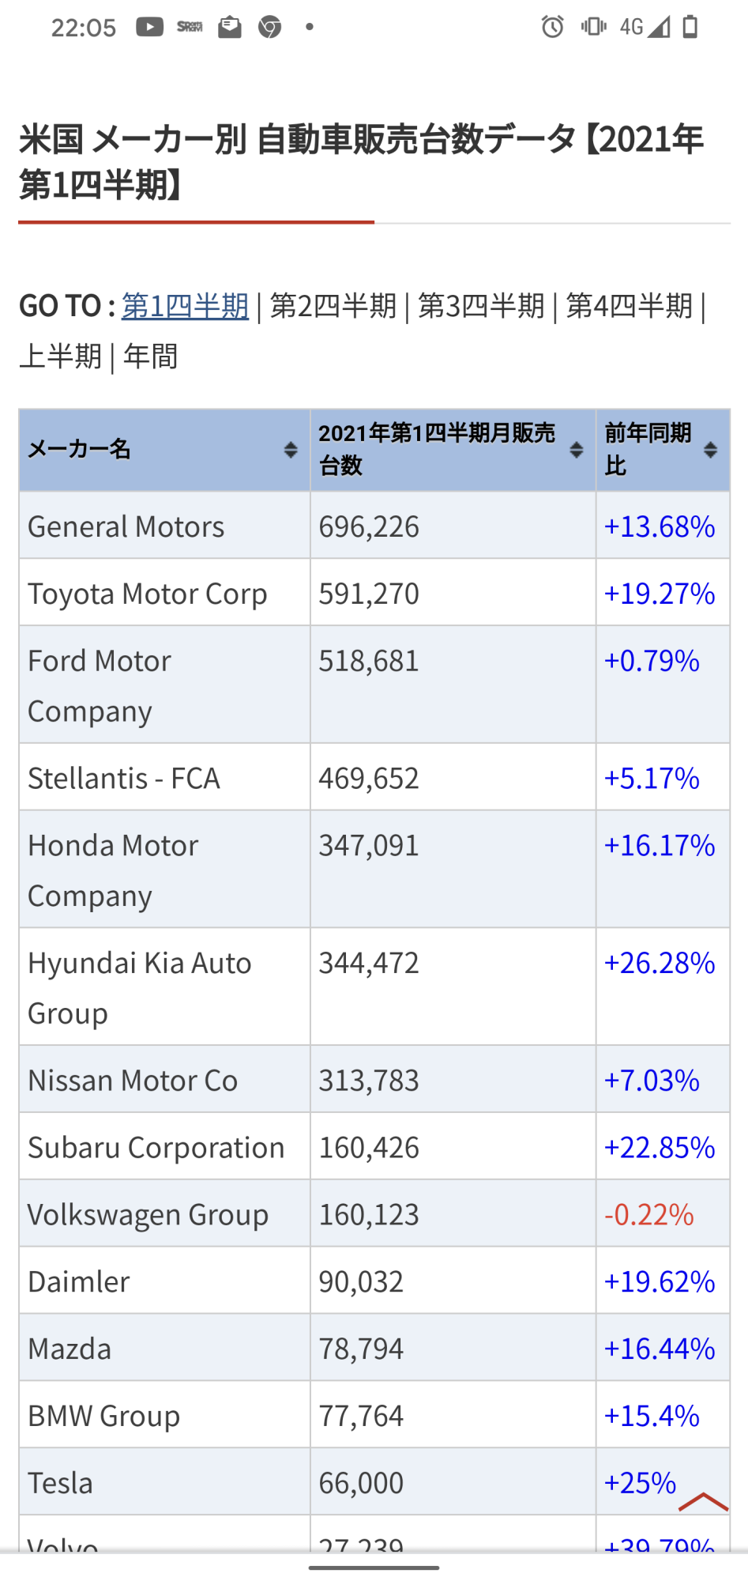Jump to 第4四半期 data

(629, 306)
